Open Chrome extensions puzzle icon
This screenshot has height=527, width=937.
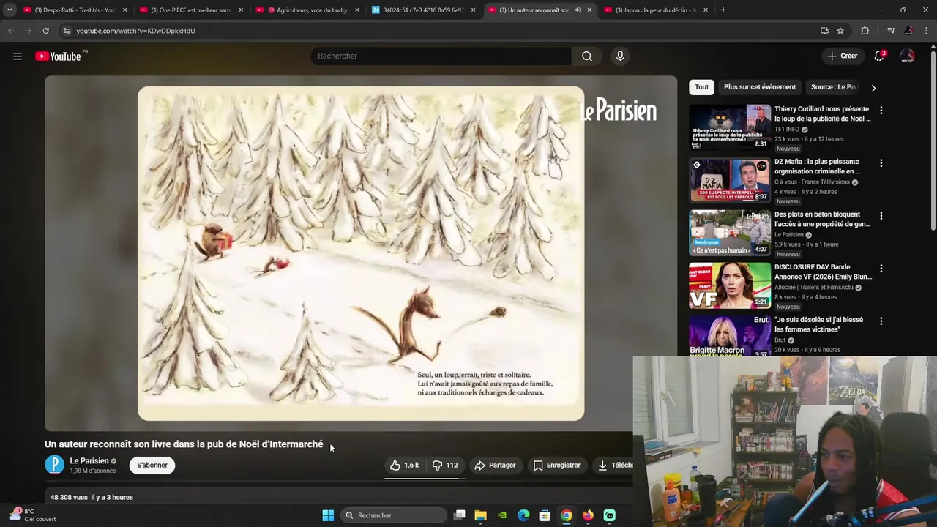(865, 31)
